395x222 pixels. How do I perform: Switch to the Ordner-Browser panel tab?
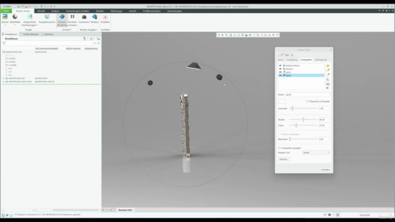(29, 35)
